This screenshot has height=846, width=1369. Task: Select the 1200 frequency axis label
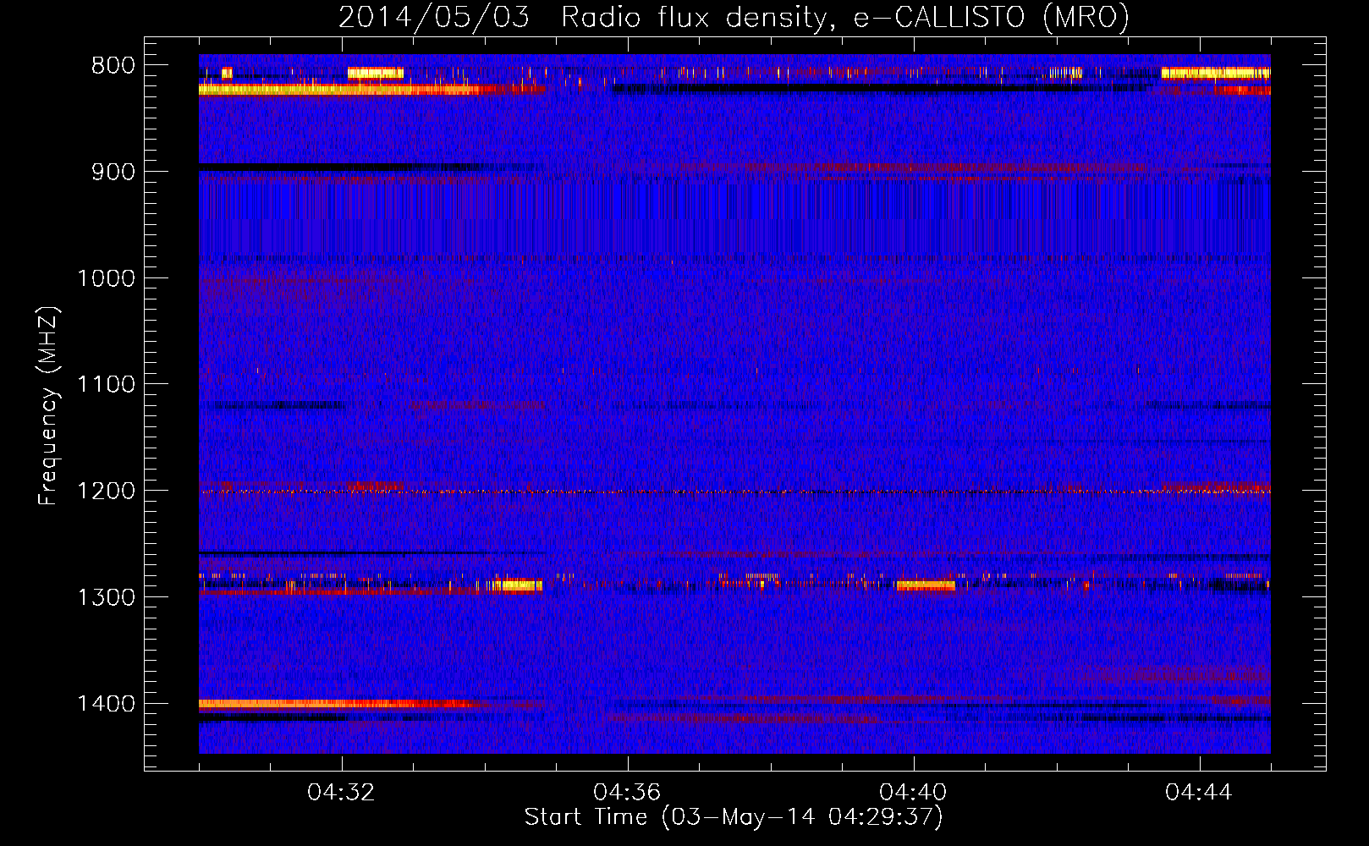106,492
